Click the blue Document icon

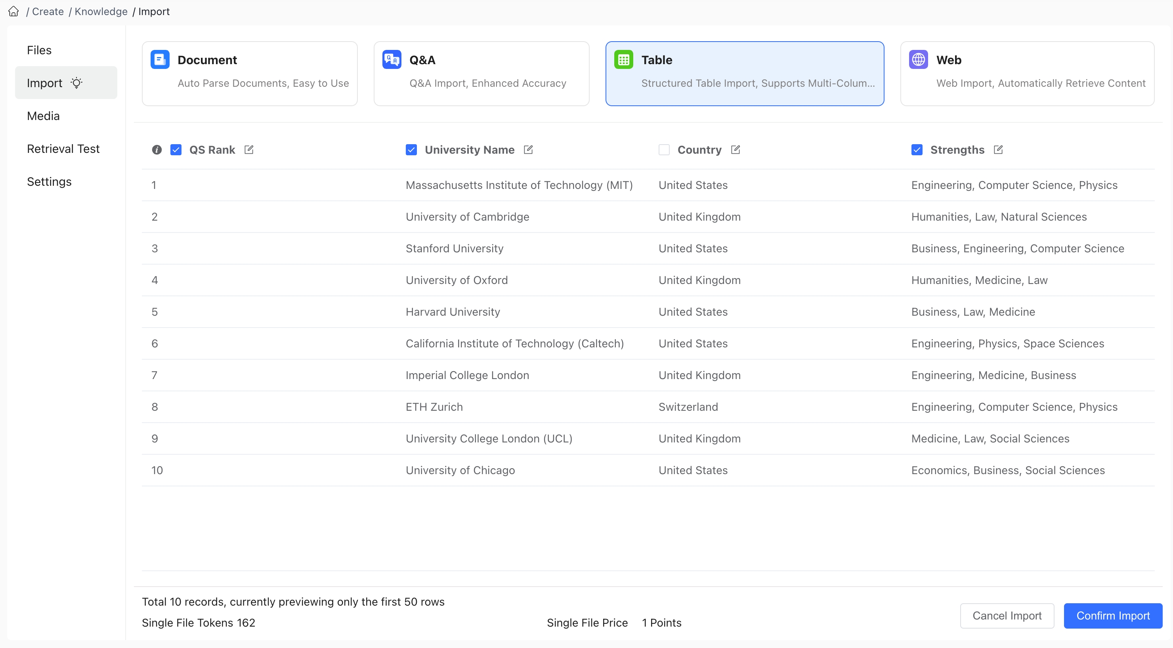160,60
